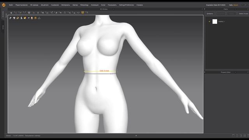Screen dimensions: 249x140
Task: Click the 500.3 mm measurement label
Action: 104,71
